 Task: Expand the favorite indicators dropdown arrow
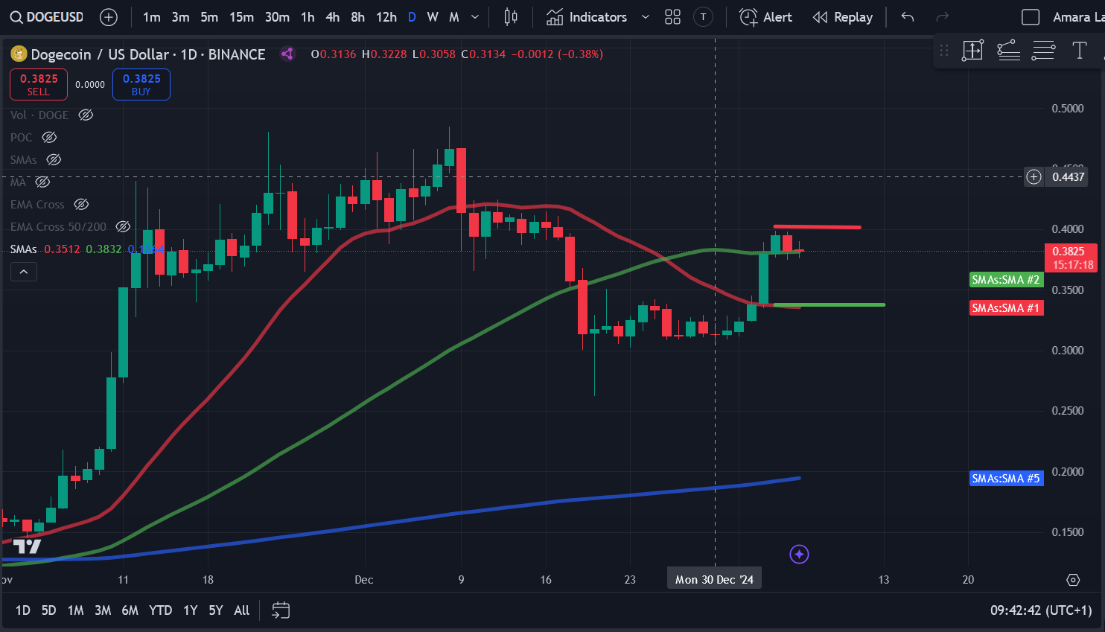646,17
